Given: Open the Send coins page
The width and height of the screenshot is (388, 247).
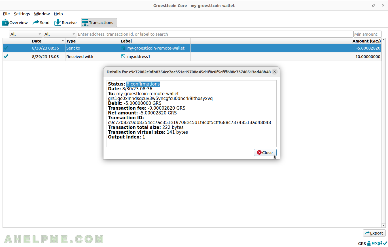Looking at the screenshot, I should [x=41, y=23].
